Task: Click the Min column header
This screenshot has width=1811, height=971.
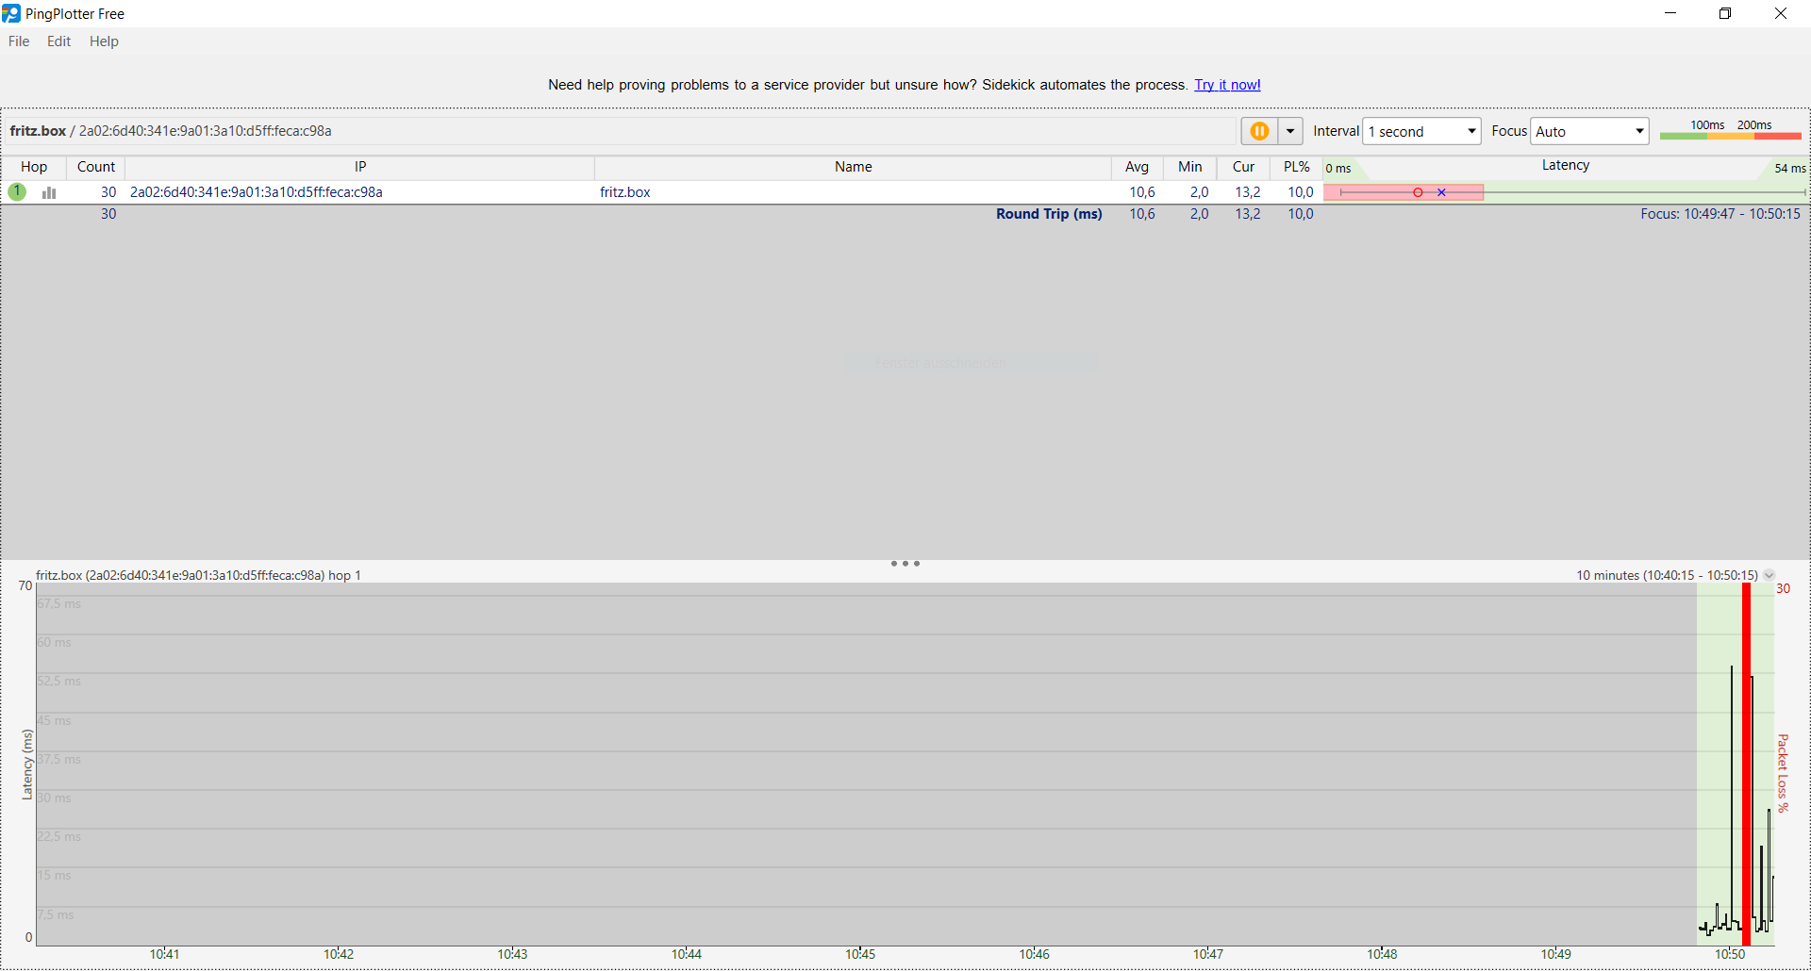Action: (1190, 167)
